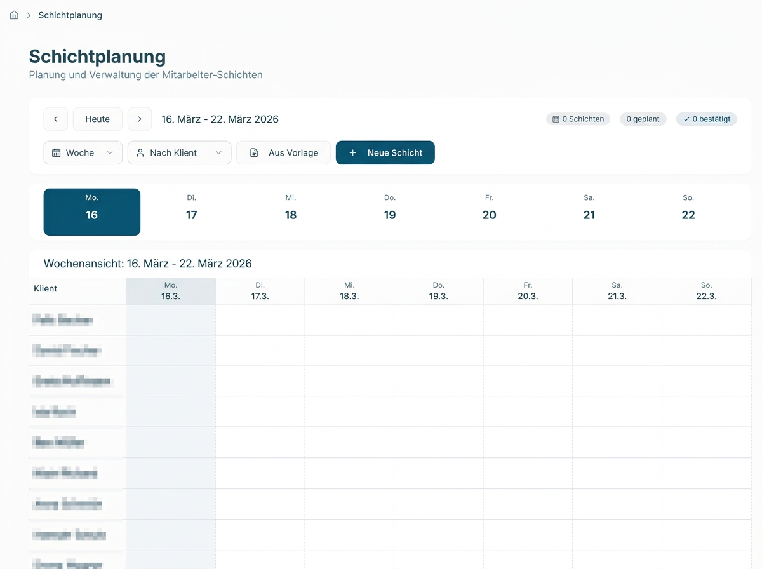Screen dimensions: 762x569
Task: Select Tuesday 17 in day strip
Action: pyautogui.click(x=192, y=212)
